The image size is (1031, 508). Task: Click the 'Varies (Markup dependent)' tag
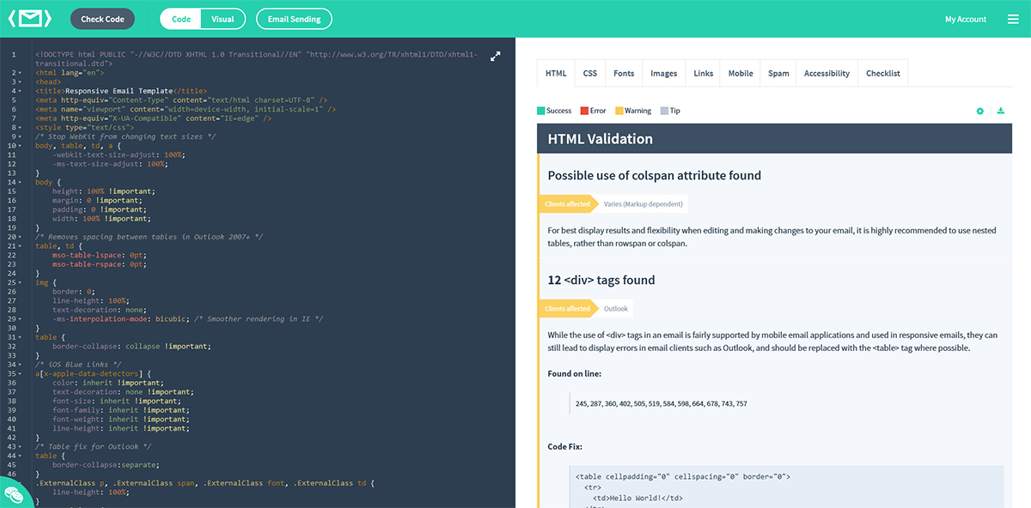click(644, 204)
